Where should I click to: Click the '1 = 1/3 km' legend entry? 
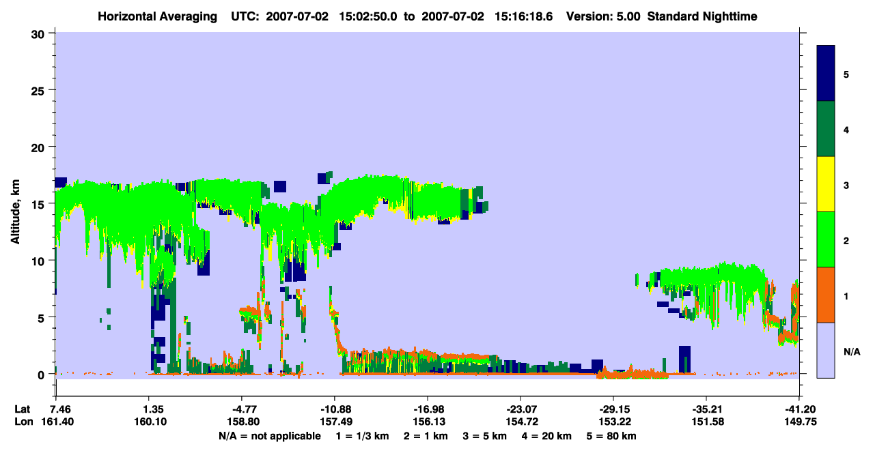363,435
